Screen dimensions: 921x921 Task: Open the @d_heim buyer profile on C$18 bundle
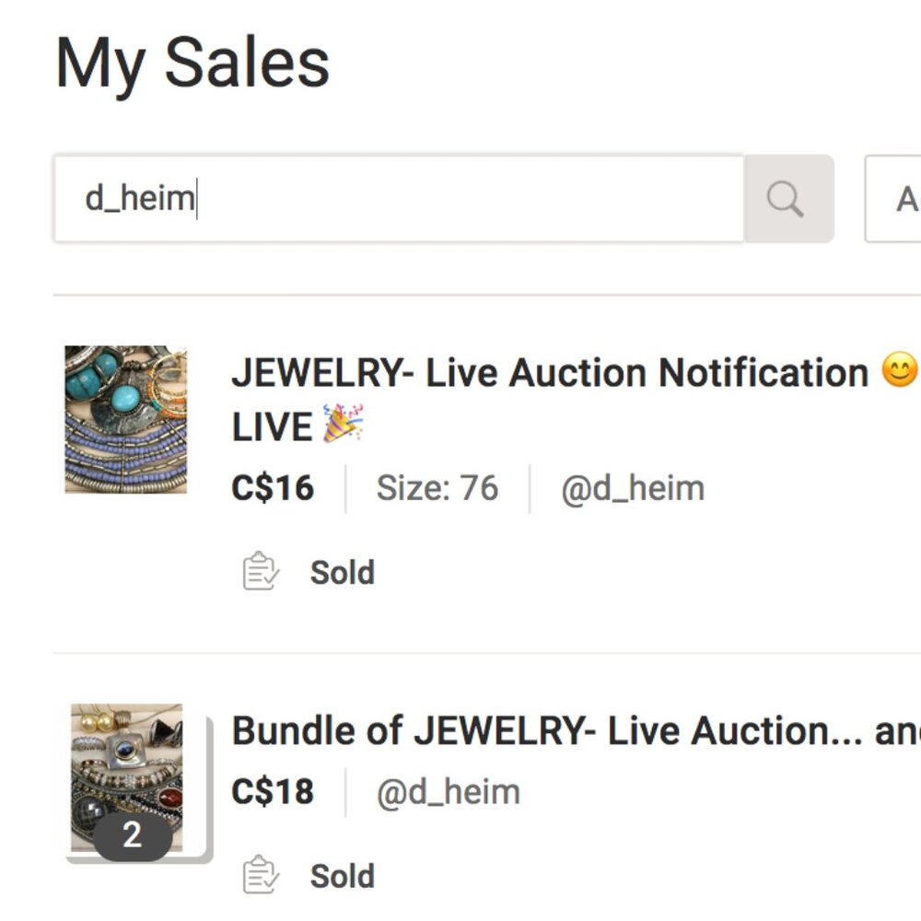(x=449, y=792)
